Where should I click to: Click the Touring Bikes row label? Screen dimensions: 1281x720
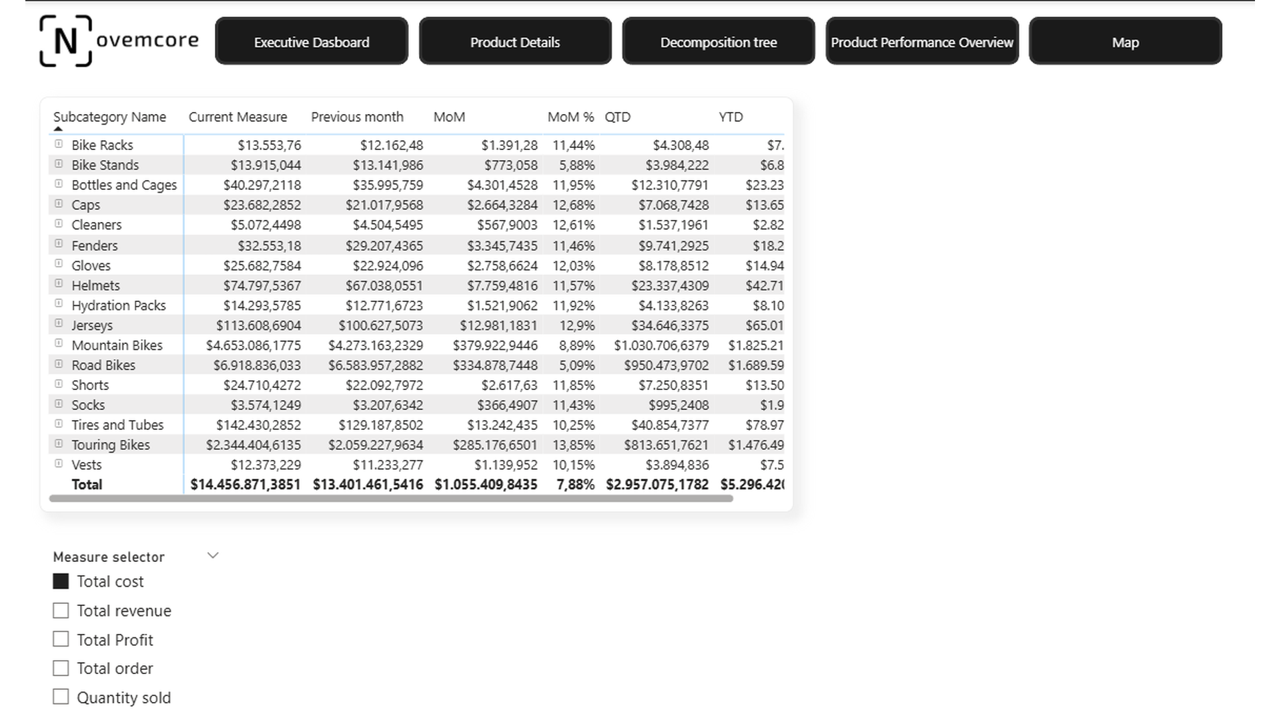tap(111, 445)
